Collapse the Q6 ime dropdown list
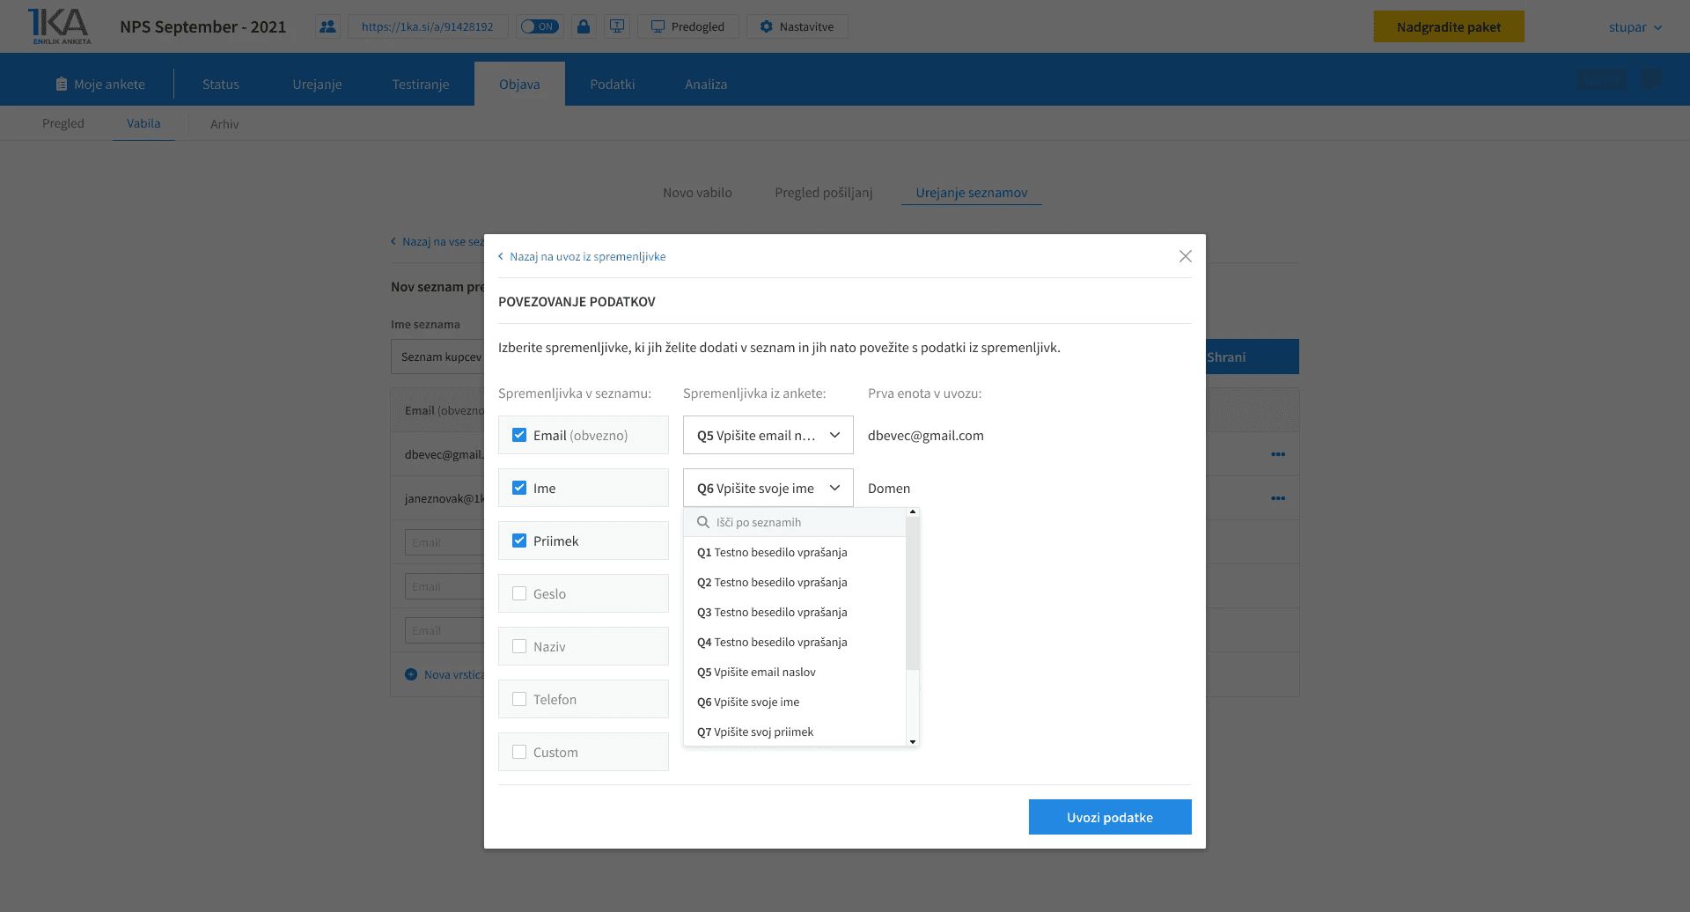The image size is (1690, 912). tap(834, 488)
